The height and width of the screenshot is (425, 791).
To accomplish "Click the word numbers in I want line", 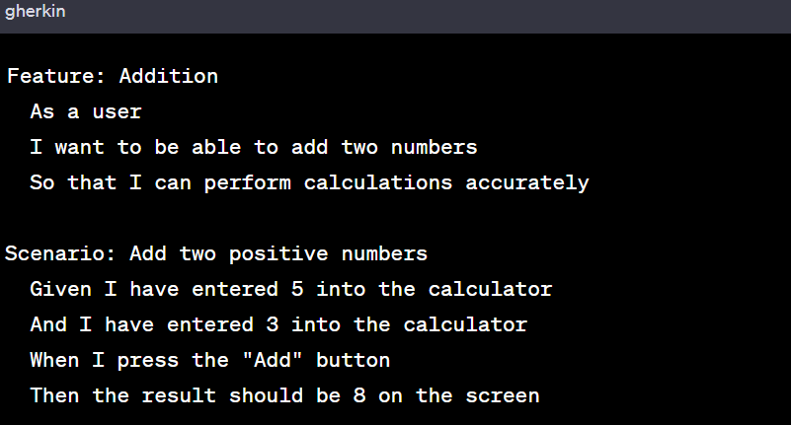I will pos(434,147).
